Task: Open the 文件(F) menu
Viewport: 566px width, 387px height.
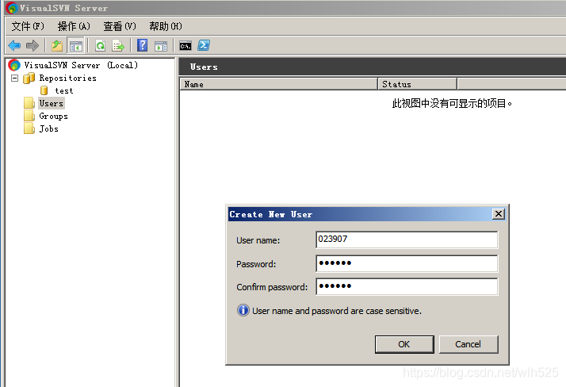Action: point(28,26)
